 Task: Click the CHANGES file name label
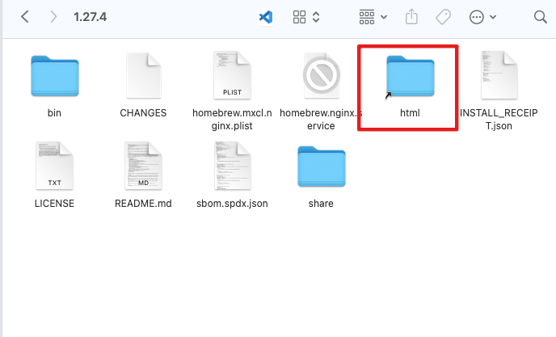pyautogui.click(x=143, y=113)
